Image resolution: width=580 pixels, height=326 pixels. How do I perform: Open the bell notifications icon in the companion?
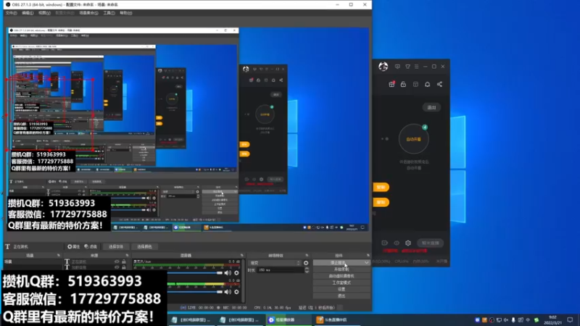(427, 84)
